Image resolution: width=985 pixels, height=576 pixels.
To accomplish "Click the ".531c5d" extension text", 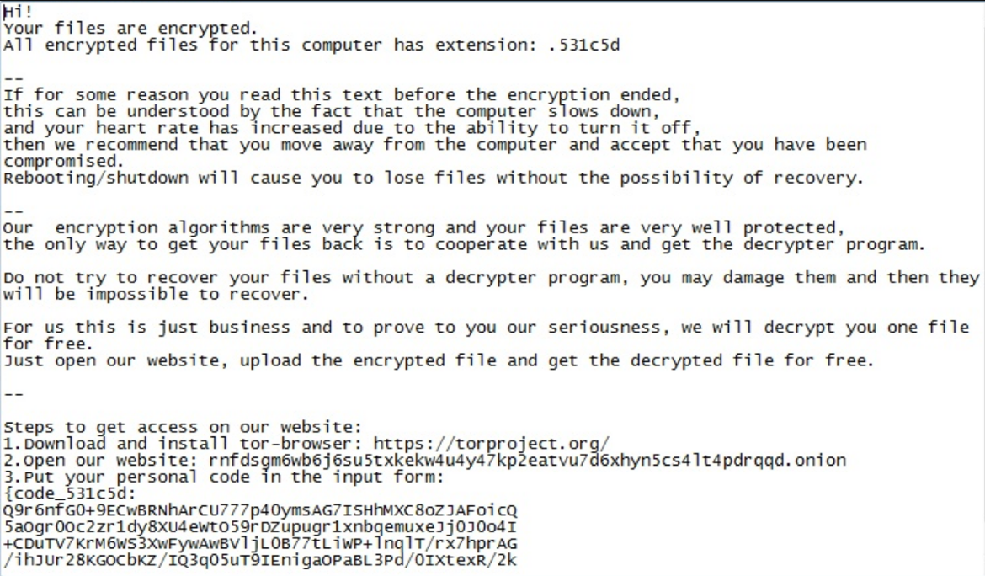I will 583,45.
